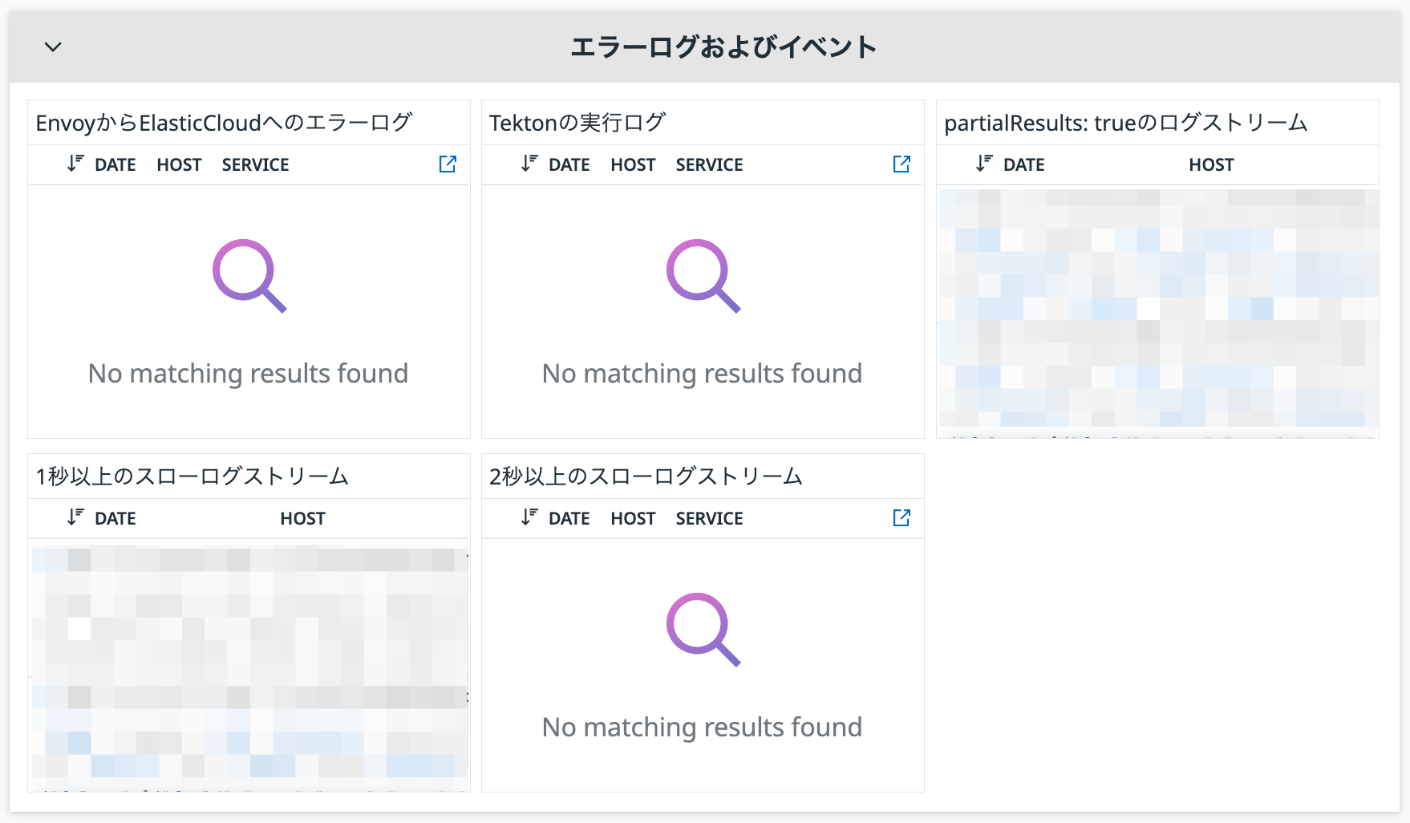The height and width of the screenshot is (823, 1410).
Task: Select SERVICE column in Envoy error log
Action: [x=255, y=165]
